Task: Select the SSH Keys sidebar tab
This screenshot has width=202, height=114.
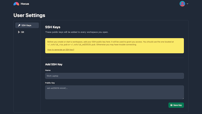Action: tap(27, 25)
